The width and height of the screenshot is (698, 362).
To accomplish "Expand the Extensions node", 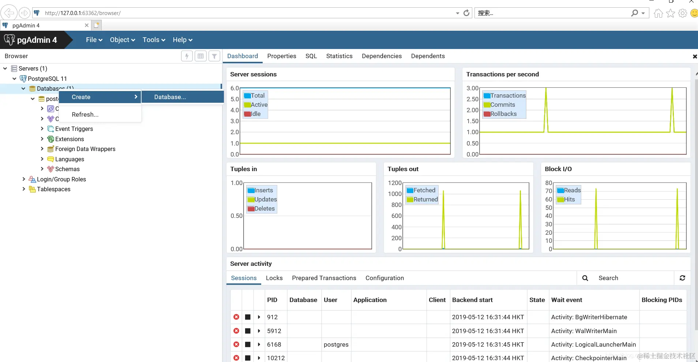I will point(42,139).
